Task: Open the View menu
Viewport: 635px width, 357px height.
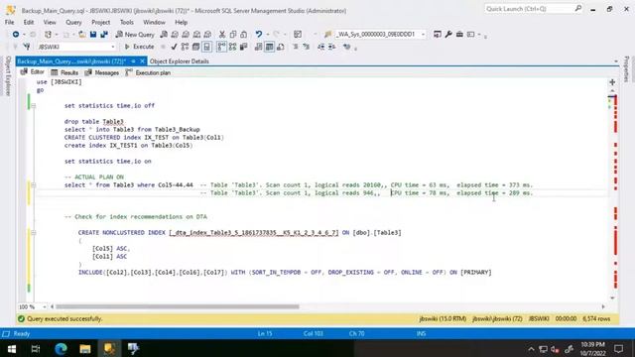Action: point(50,22)
